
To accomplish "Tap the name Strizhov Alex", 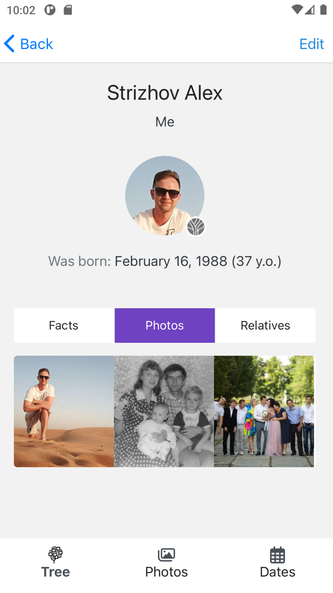I will (165, 93).
